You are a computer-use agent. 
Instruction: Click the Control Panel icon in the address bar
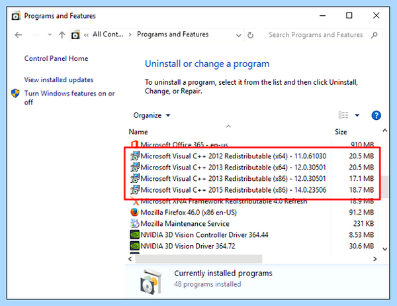point(75,34)
